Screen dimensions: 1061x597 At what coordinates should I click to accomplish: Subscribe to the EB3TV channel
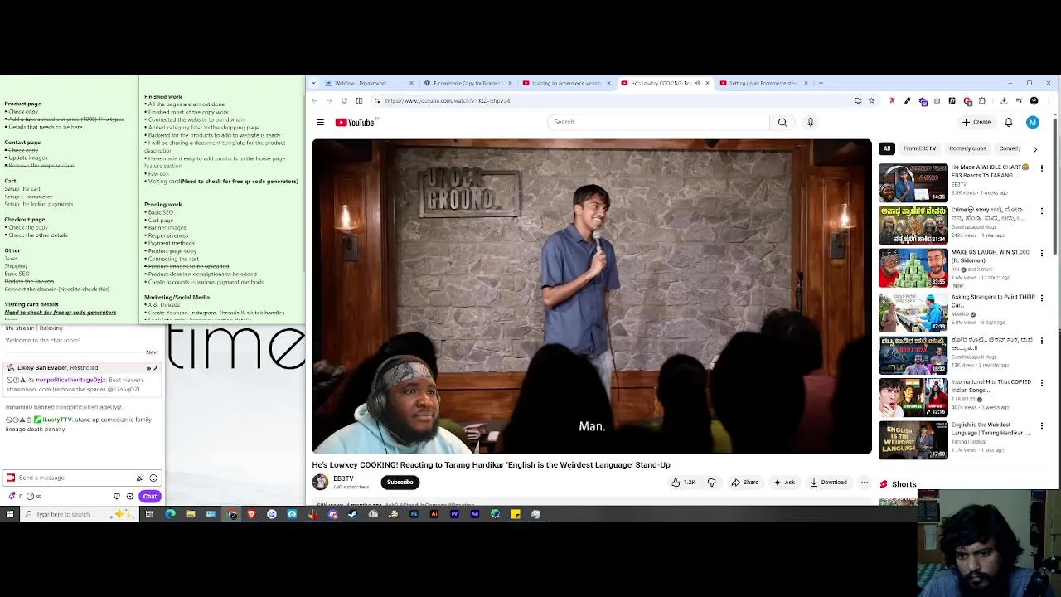(x=400, y=483)
